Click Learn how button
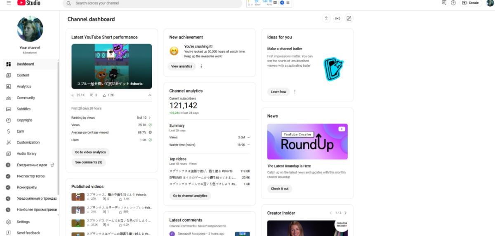Screen dimensions: 495x236 pos(278,92)
